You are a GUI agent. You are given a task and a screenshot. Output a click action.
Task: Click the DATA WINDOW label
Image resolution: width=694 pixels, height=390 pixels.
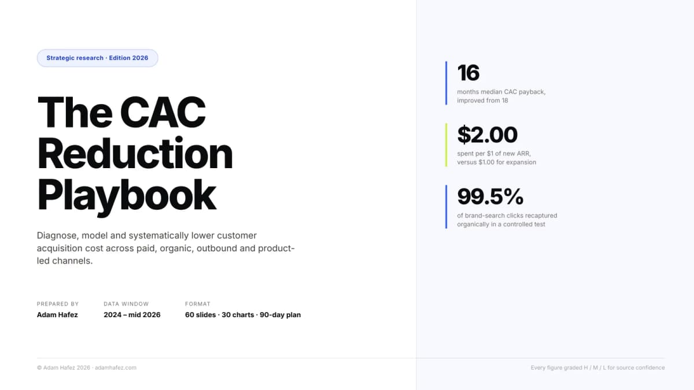[x=126, y=304]
